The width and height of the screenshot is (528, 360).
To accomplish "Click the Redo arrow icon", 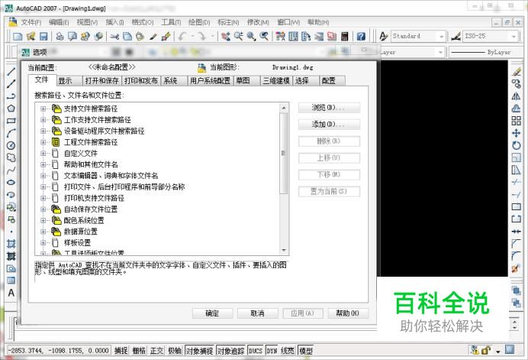I will coord(201,36).
